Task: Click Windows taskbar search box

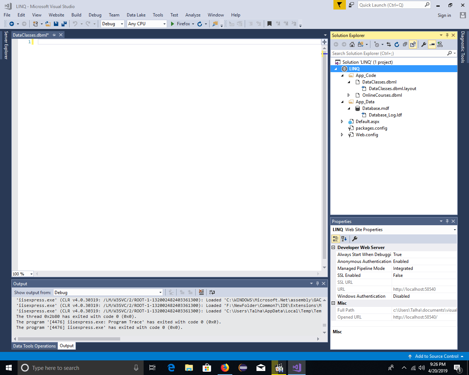Action: coord(80,368)
